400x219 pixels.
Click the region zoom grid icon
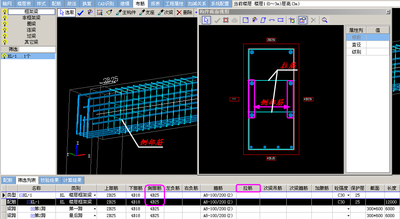pos(100,13)
